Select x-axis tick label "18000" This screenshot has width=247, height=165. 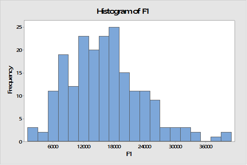pos(114,147)
